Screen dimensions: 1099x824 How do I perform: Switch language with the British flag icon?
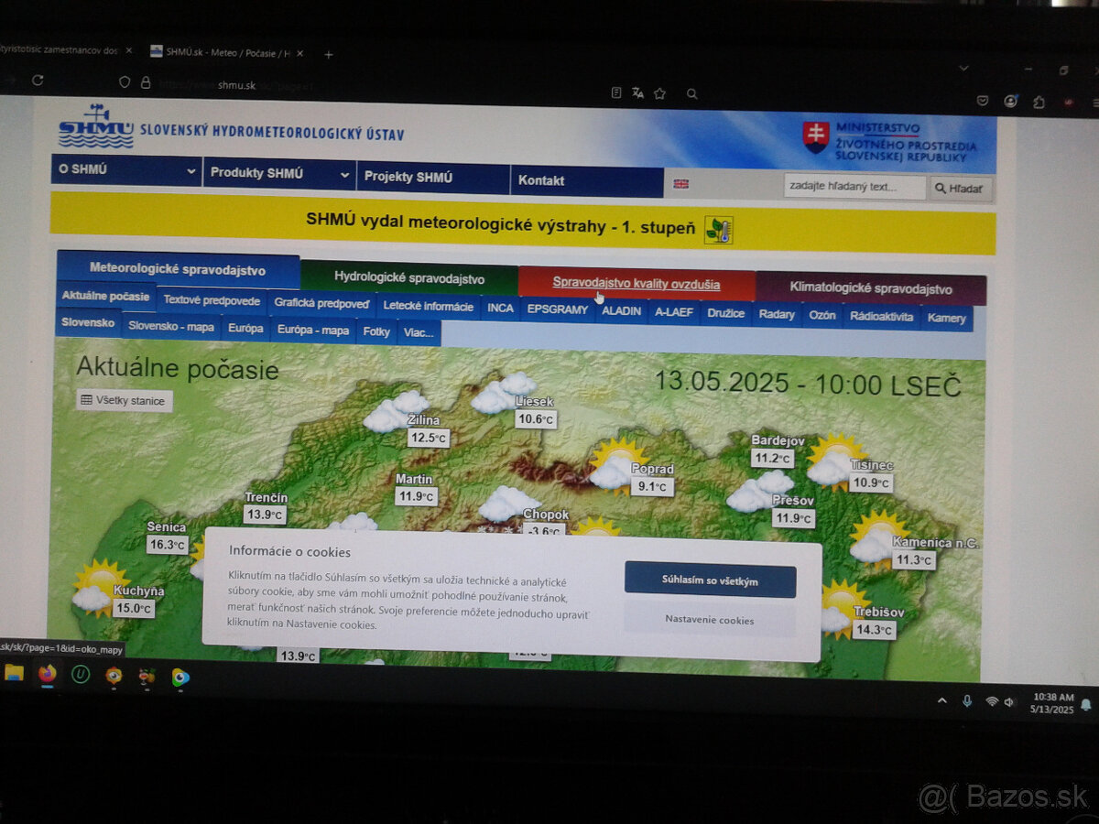(680, 184)
